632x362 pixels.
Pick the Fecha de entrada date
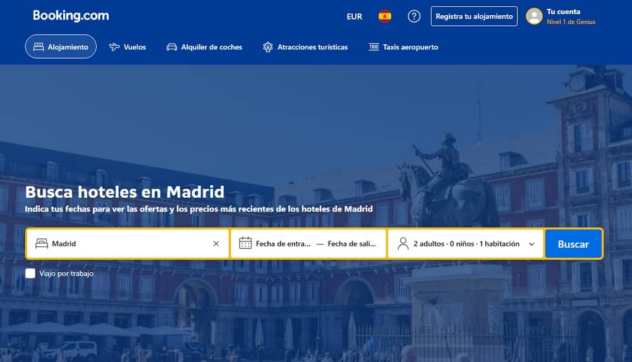[x=283, y=243]
